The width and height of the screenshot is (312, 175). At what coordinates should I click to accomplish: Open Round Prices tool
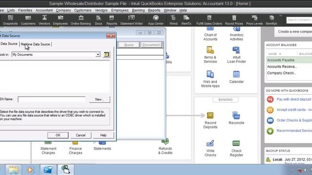pyautogui.click(x=234, y=20)
